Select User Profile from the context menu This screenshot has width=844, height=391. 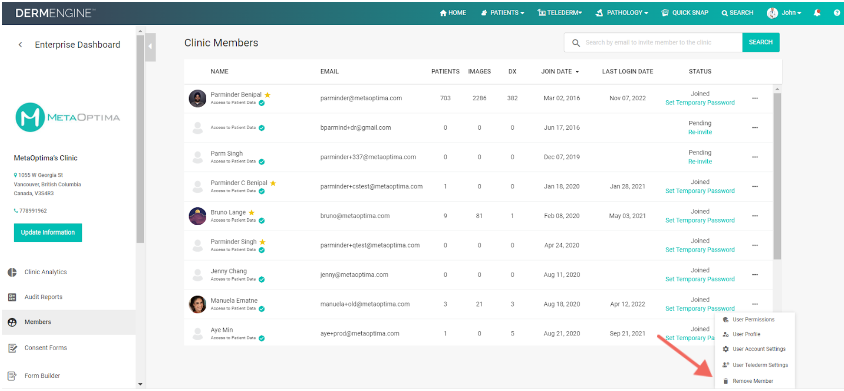[741, 334]
